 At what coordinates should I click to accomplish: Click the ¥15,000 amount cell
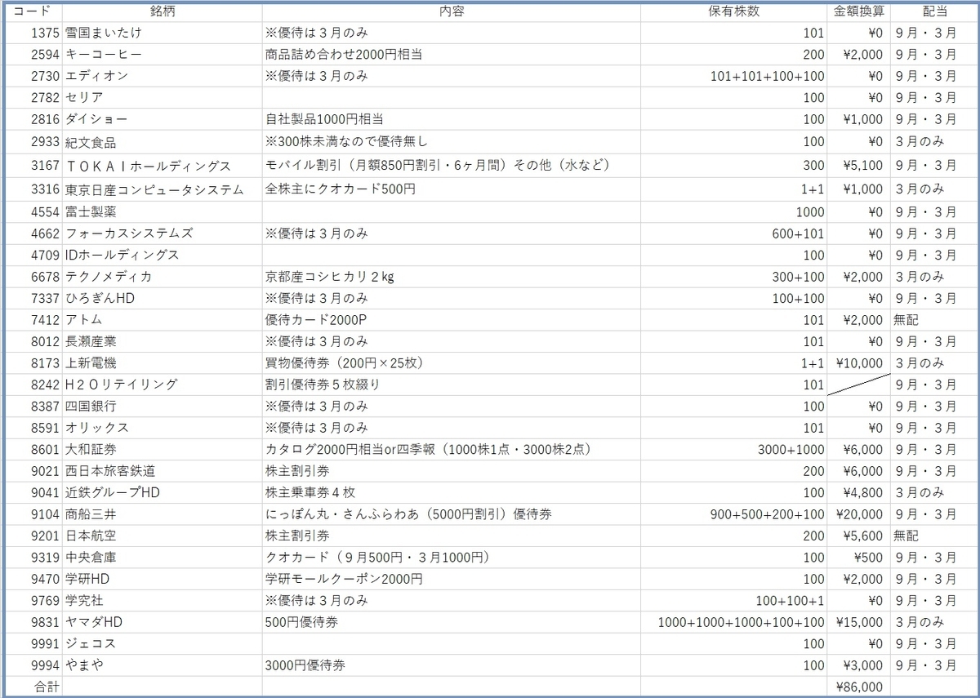point(858,622)
